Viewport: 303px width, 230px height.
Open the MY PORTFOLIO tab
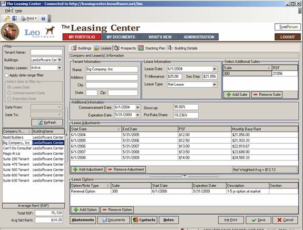82,37
